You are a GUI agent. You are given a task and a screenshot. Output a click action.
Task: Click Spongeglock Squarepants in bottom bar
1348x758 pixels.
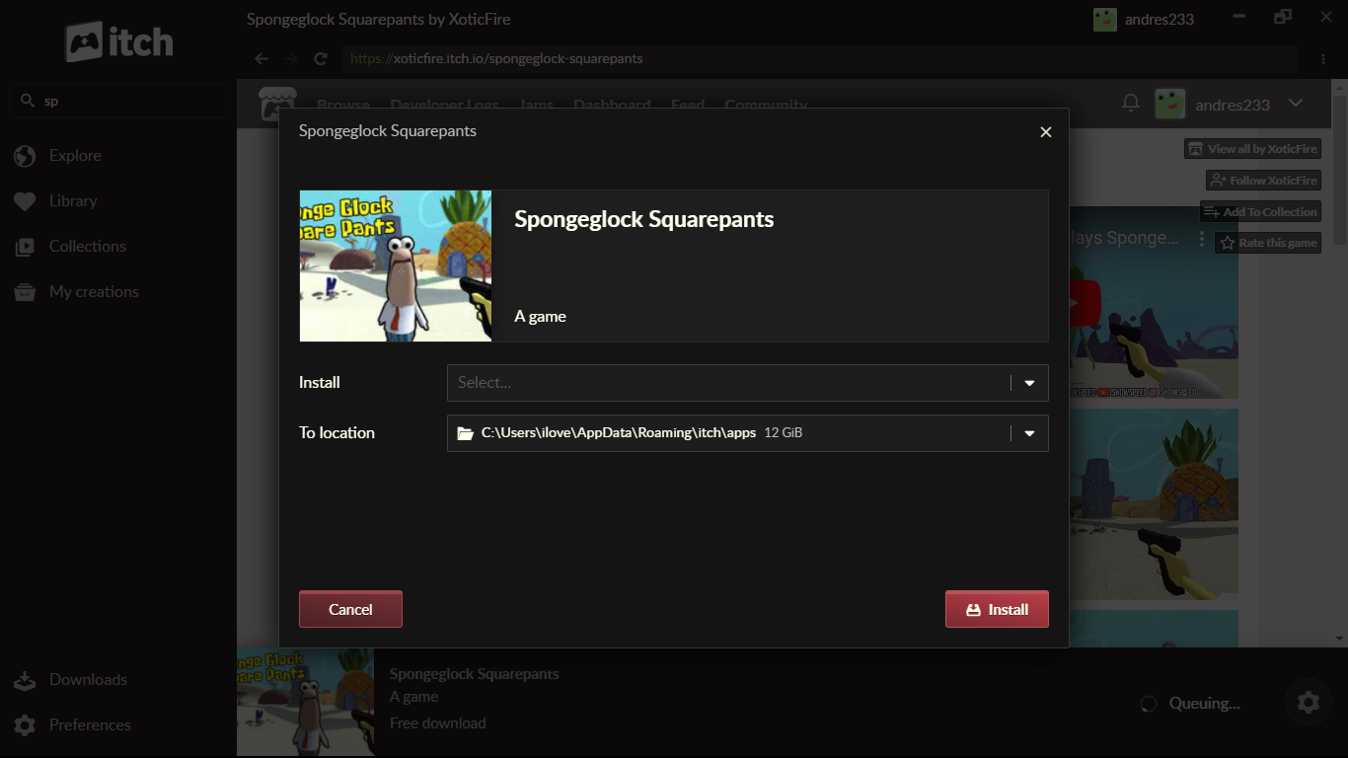475,674
